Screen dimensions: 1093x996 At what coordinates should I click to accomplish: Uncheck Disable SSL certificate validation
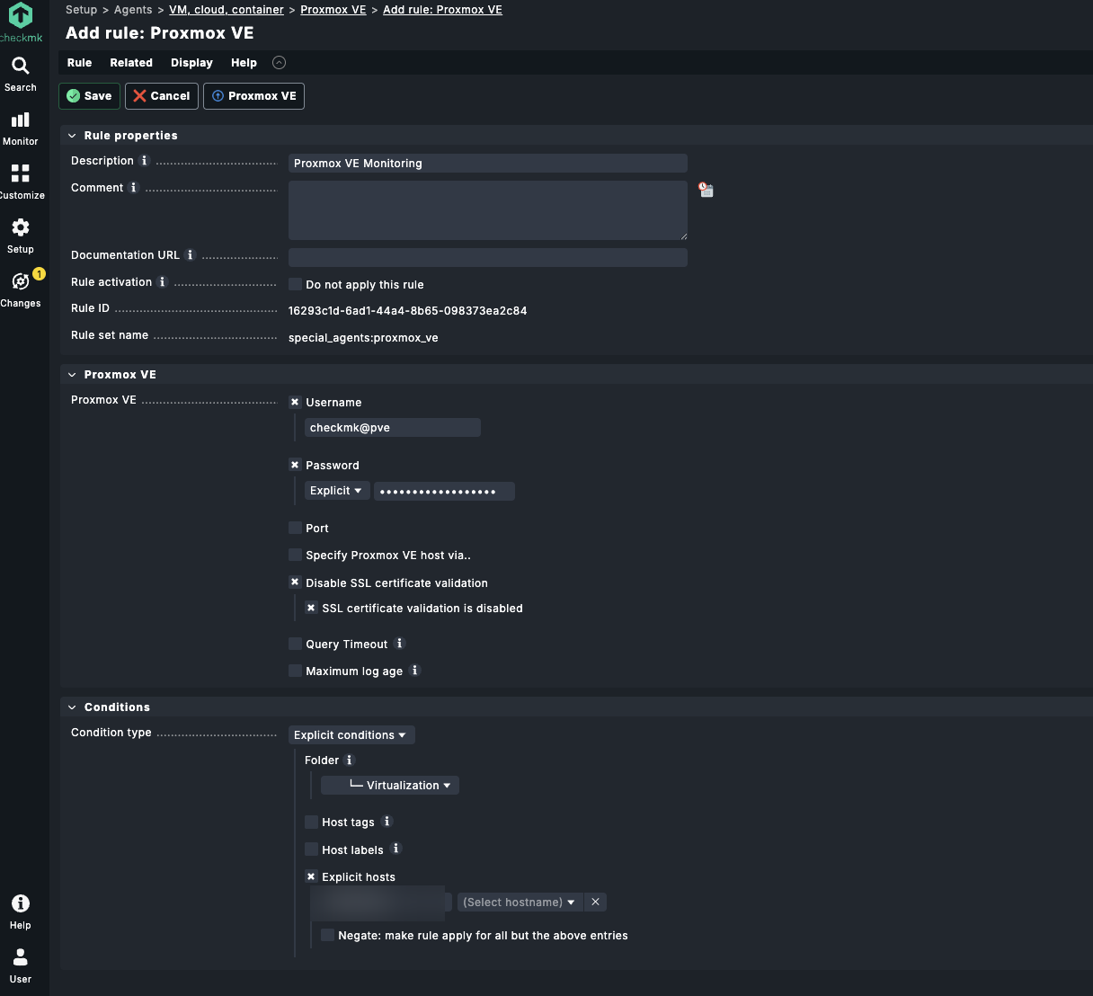[x=295, y=582]
